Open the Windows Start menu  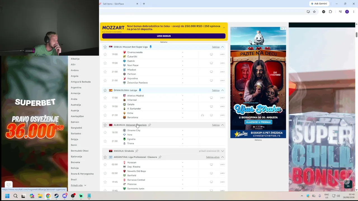pos(7,196)
